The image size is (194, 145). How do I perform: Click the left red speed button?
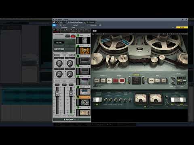pos(116,81)
